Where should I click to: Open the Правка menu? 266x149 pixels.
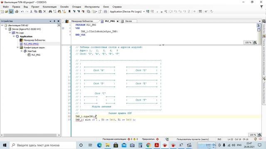[16, 7]
